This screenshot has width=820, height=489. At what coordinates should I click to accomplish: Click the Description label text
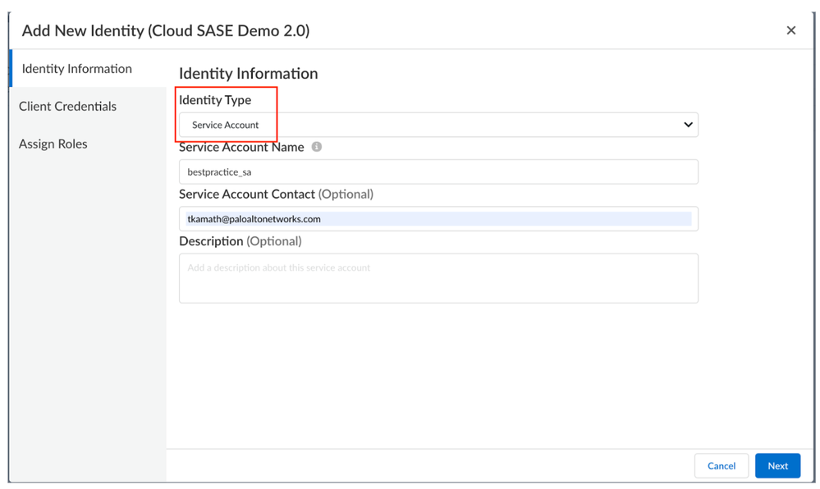(211, 241)
